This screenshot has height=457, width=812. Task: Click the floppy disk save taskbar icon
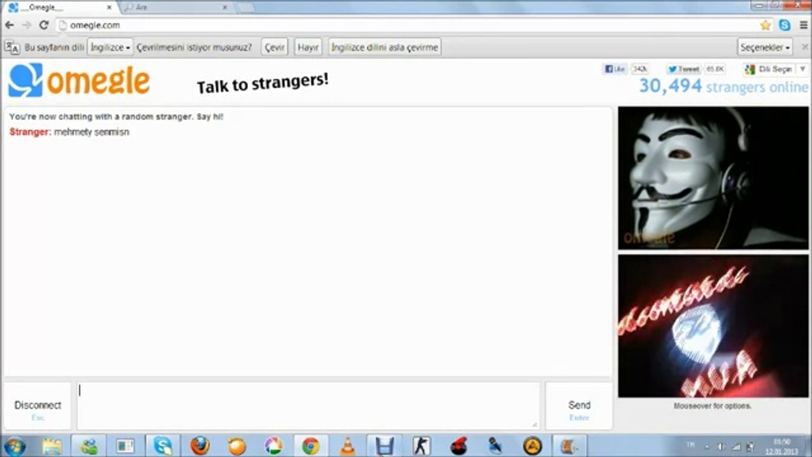[x=384, y=446]
